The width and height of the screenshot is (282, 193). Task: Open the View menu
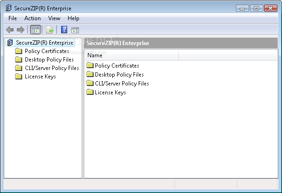(54, 18)
